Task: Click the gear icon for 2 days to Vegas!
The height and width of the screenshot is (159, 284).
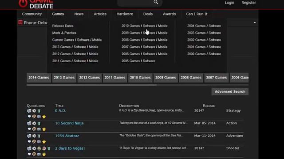Action: pos(34,148)
